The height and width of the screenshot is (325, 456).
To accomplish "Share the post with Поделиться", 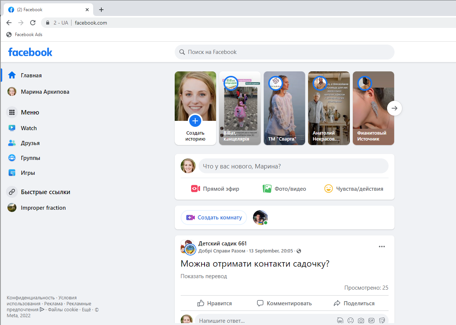I will (x=354, y=303).
